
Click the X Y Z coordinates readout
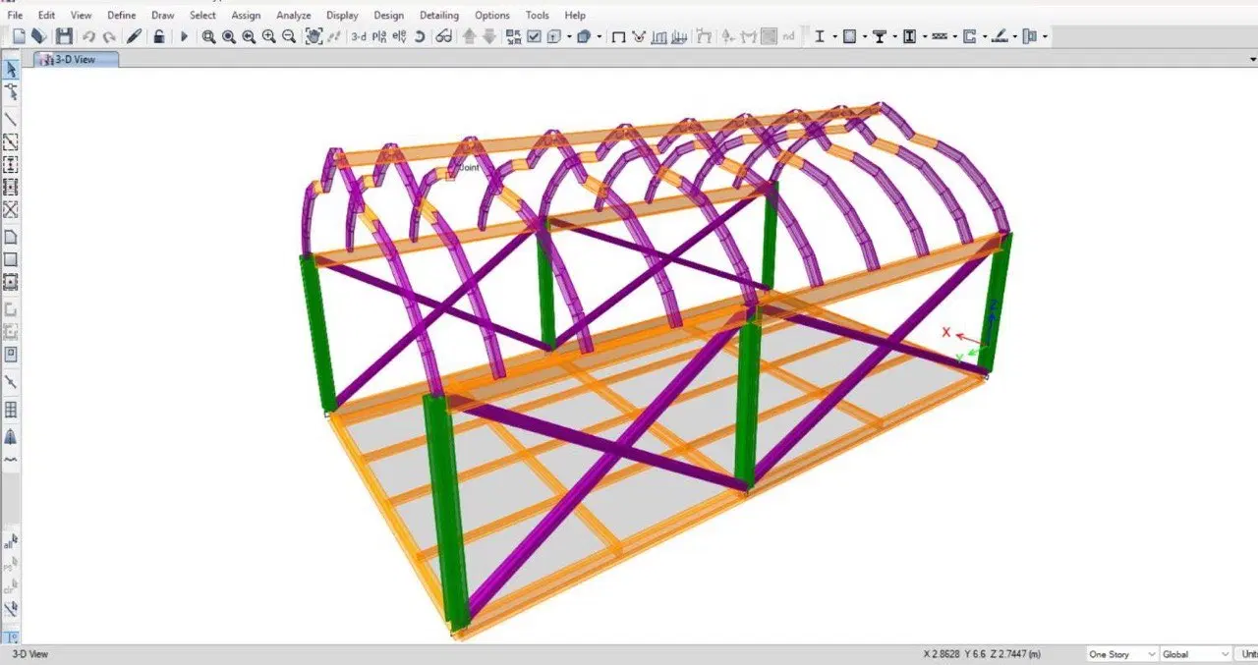click(x=982, y=654)
